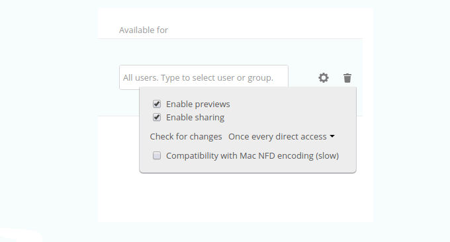The height and width of the screenshot is (242, 450).
Task: Select the 'Available for' column header
Action: (144, 30)
